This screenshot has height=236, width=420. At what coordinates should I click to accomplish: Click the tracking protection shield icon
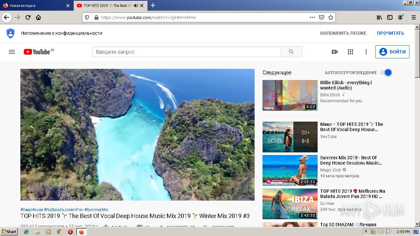coord(87,17)
